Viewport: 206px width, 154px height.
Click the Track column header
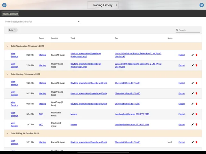[73, 38]
